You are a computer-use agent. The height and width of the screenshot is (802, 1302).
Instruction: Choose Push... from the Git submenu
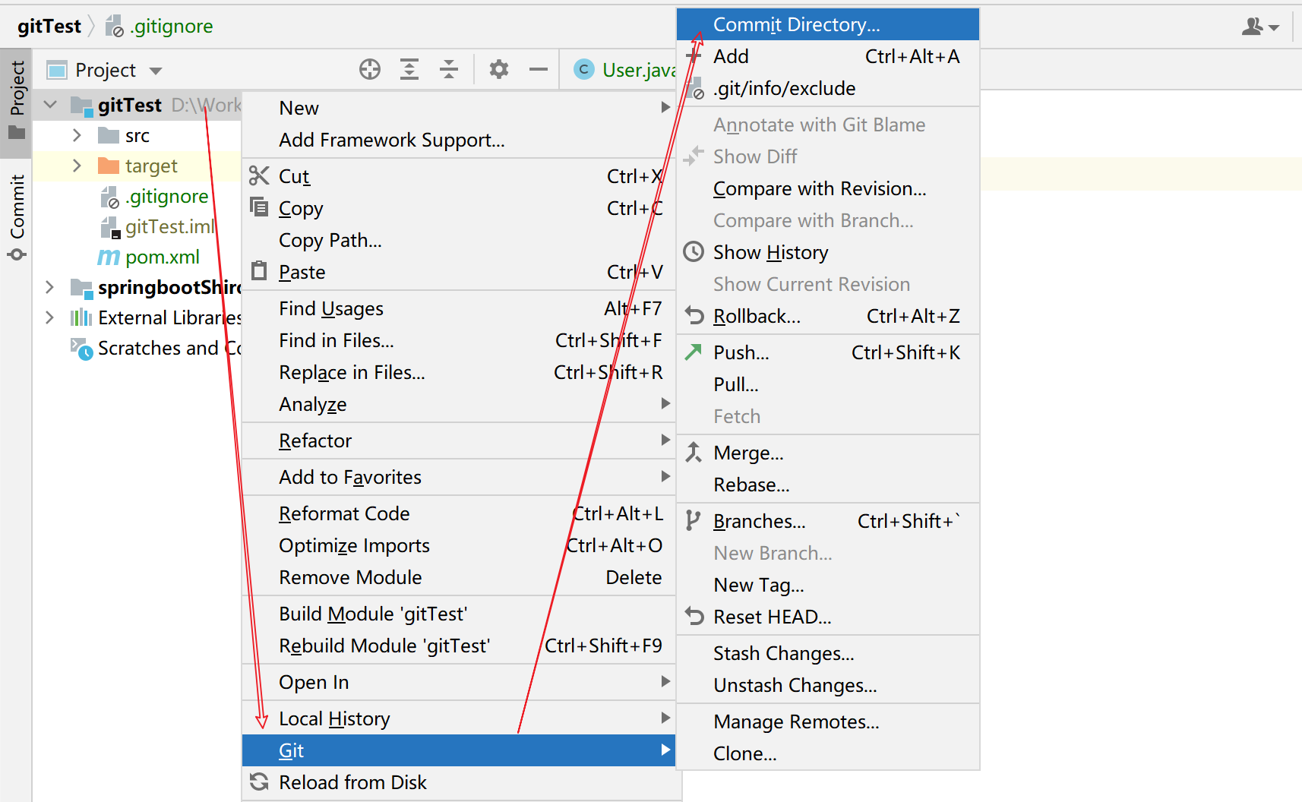[x=741, y=353]
